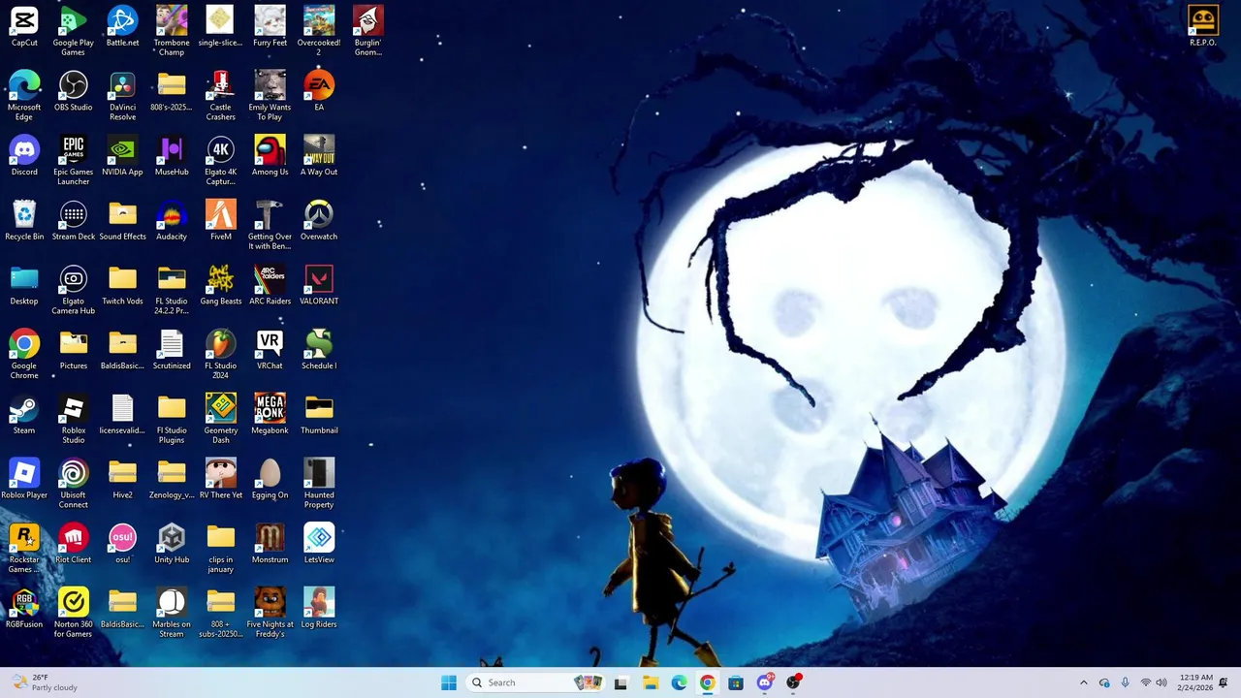
Task: Open the clock and calendar flyout
Action: point(1195,682)
